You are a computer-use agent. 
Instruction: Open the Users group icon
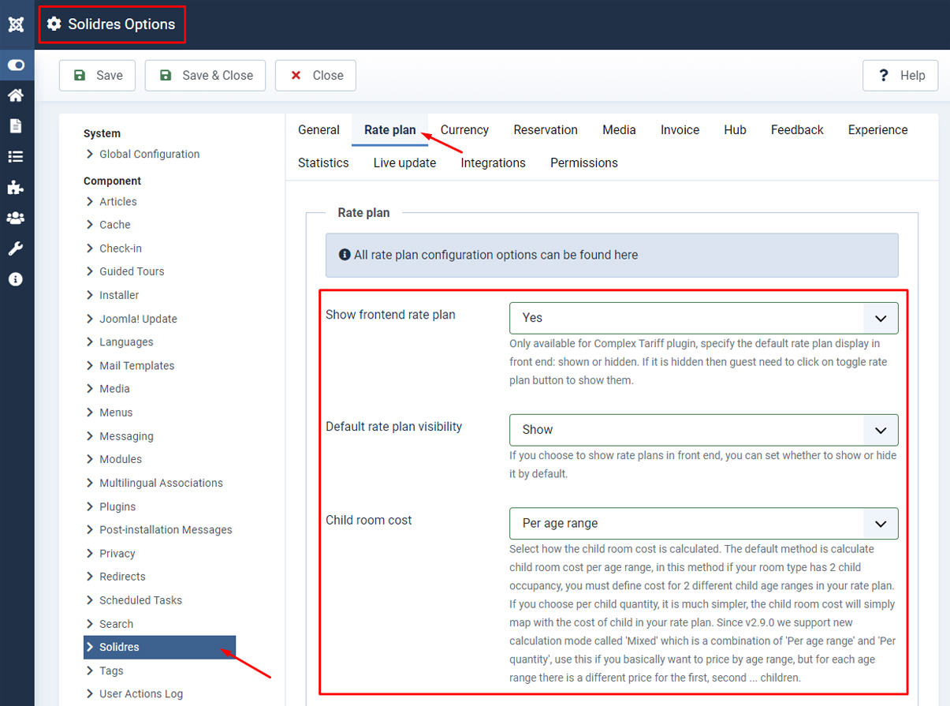(x=16, y=219)
